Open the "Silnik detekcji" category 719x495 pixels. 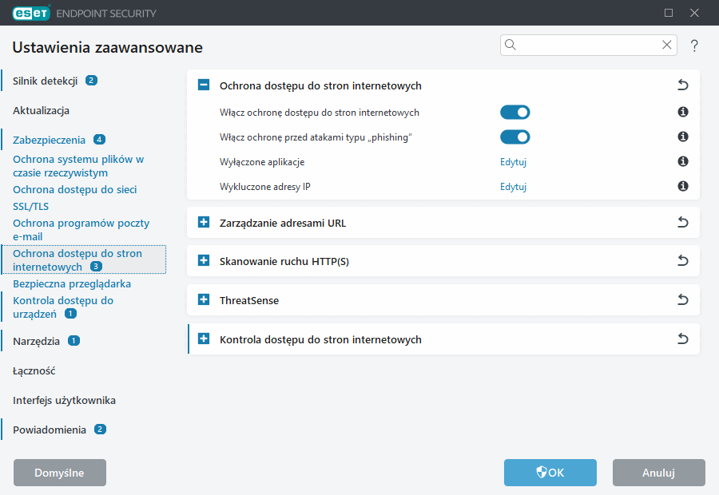tap(45, 81)
